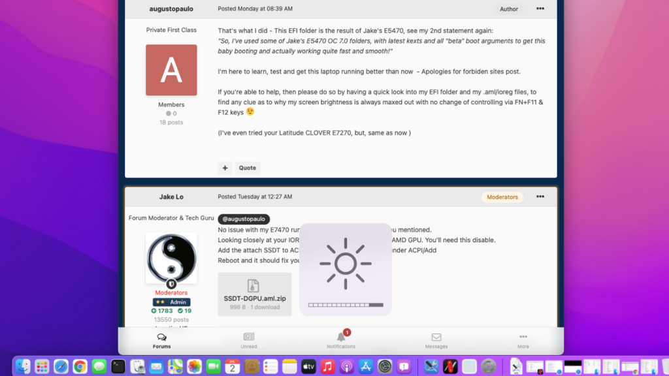This screenshot has width=669, height=376.
Task: Open App Store from the Dock
Action: click(x=366, y=367)
